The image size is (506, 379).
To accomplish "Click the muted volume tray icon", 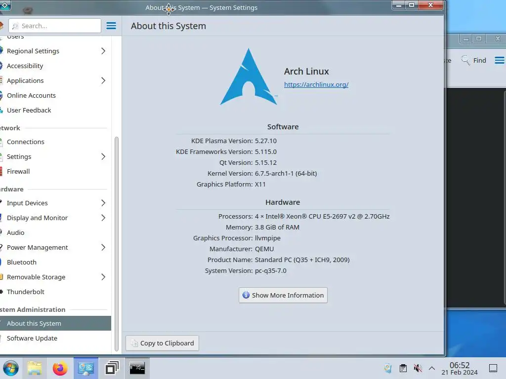I will 418,368.
